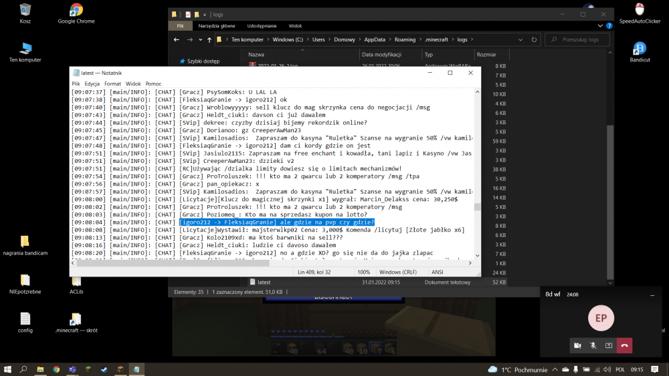Hang up the call with red phone button
Viewport: 669px width, 376px height.
pyautogui.click(x=624, y=345)
